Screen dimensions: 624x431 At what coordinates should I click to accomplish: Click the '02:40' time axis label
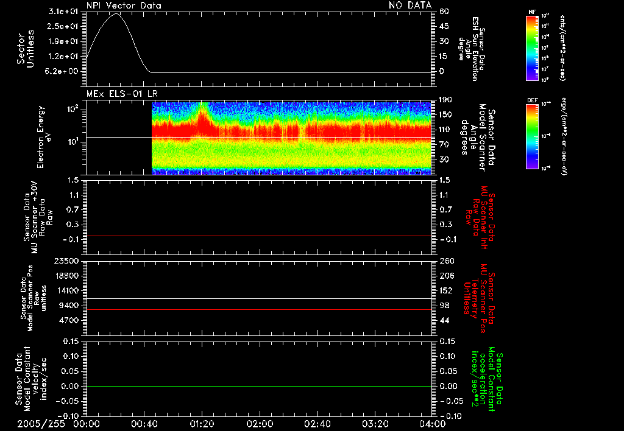click(x=317, y=424)
